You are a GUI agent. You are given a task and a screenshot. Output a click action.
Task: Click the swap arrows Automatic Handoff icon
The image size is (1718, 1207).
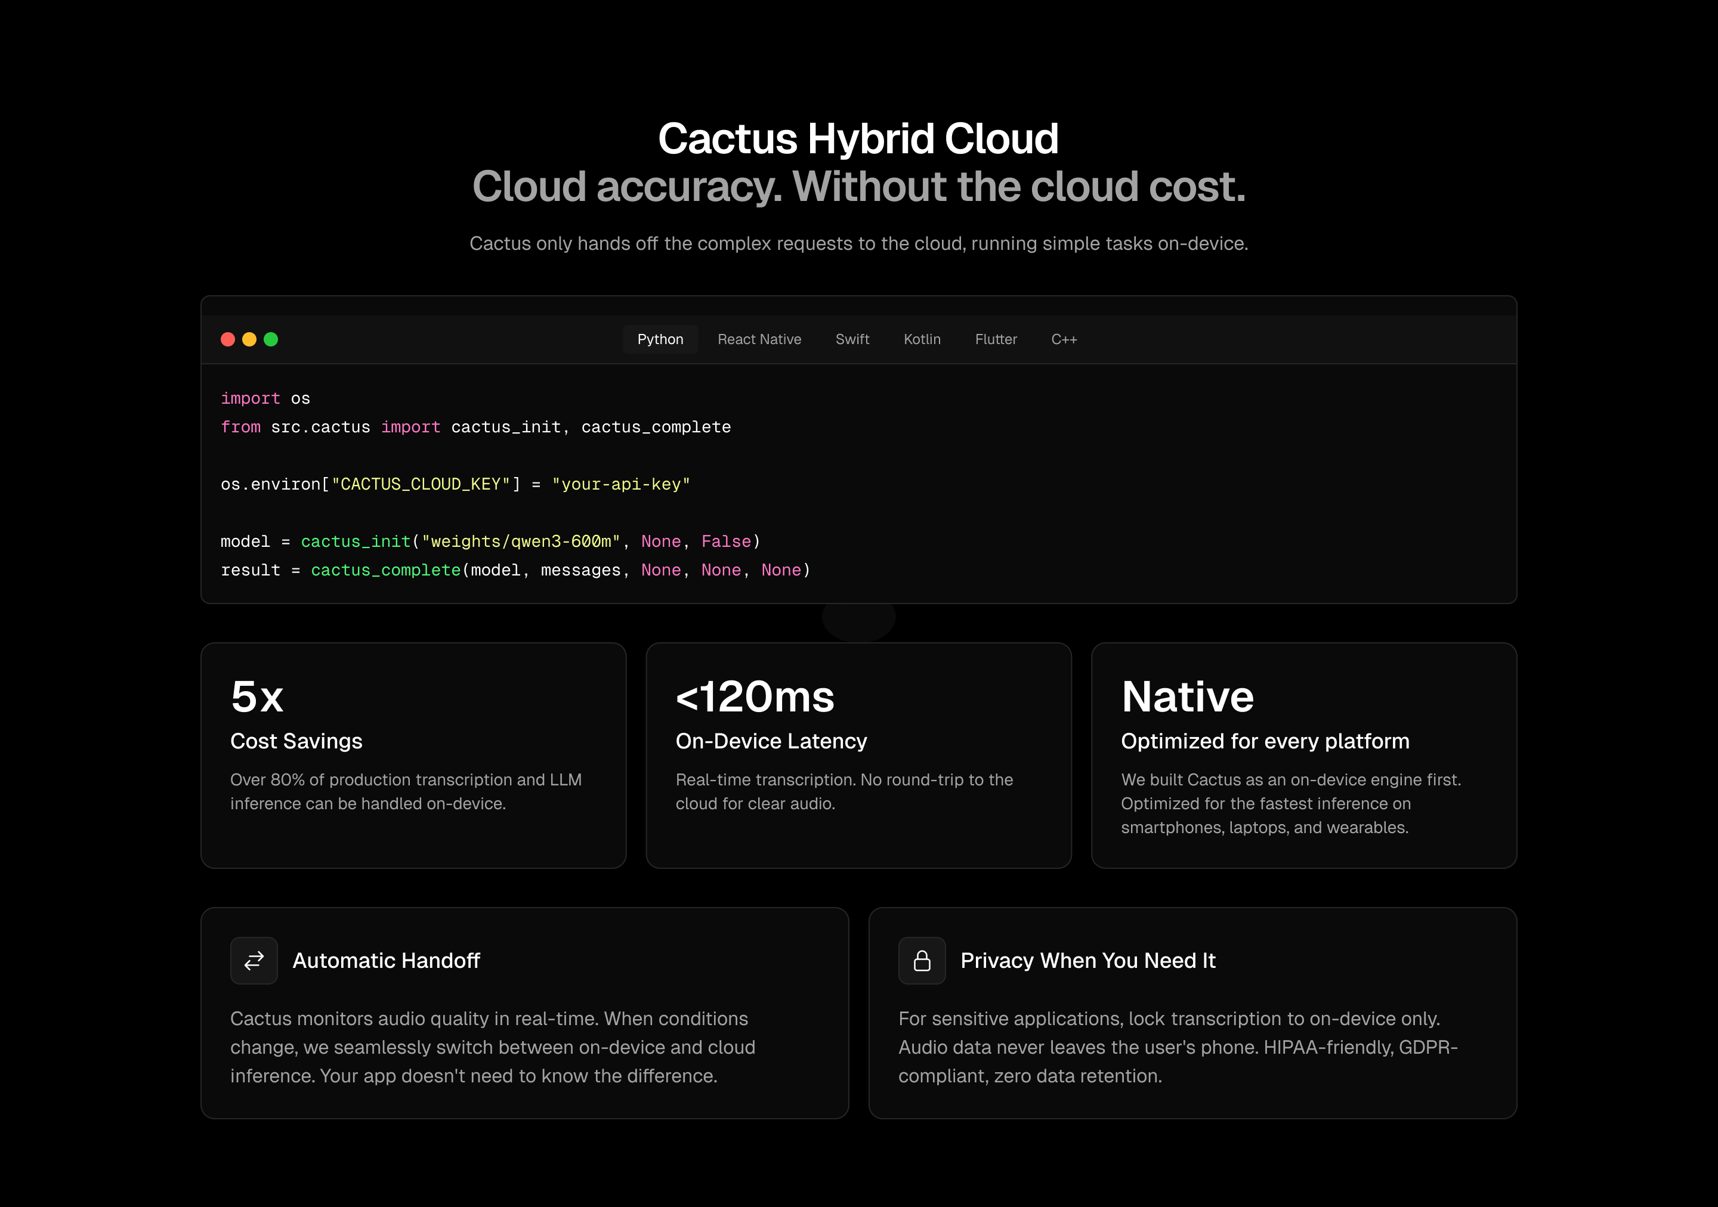(x=254, y=960)
